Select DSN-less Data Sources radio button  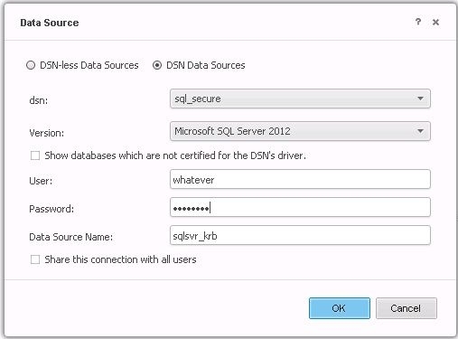(x=31, y=65)
